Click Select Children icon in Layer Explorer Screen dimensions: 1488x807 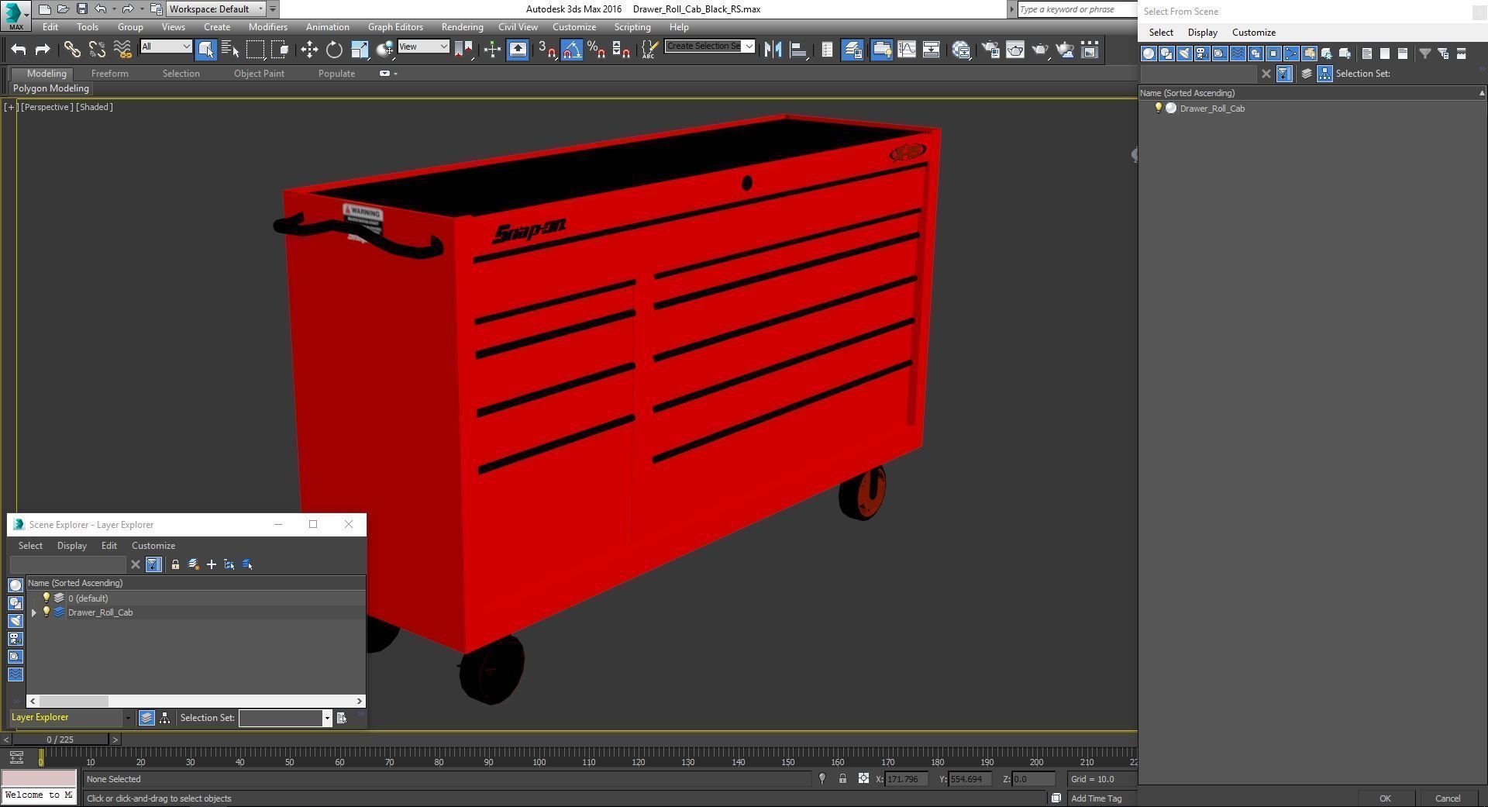(229, 564)
